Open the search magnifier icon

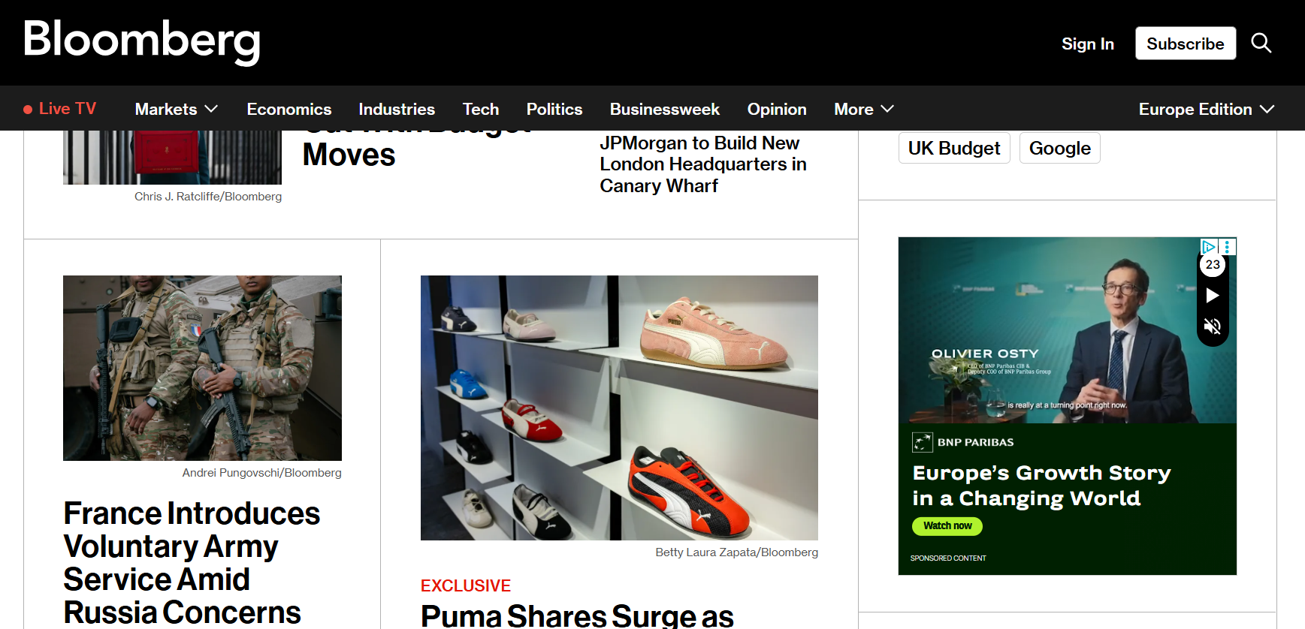pyautogui.click(x=1261, y=44)
